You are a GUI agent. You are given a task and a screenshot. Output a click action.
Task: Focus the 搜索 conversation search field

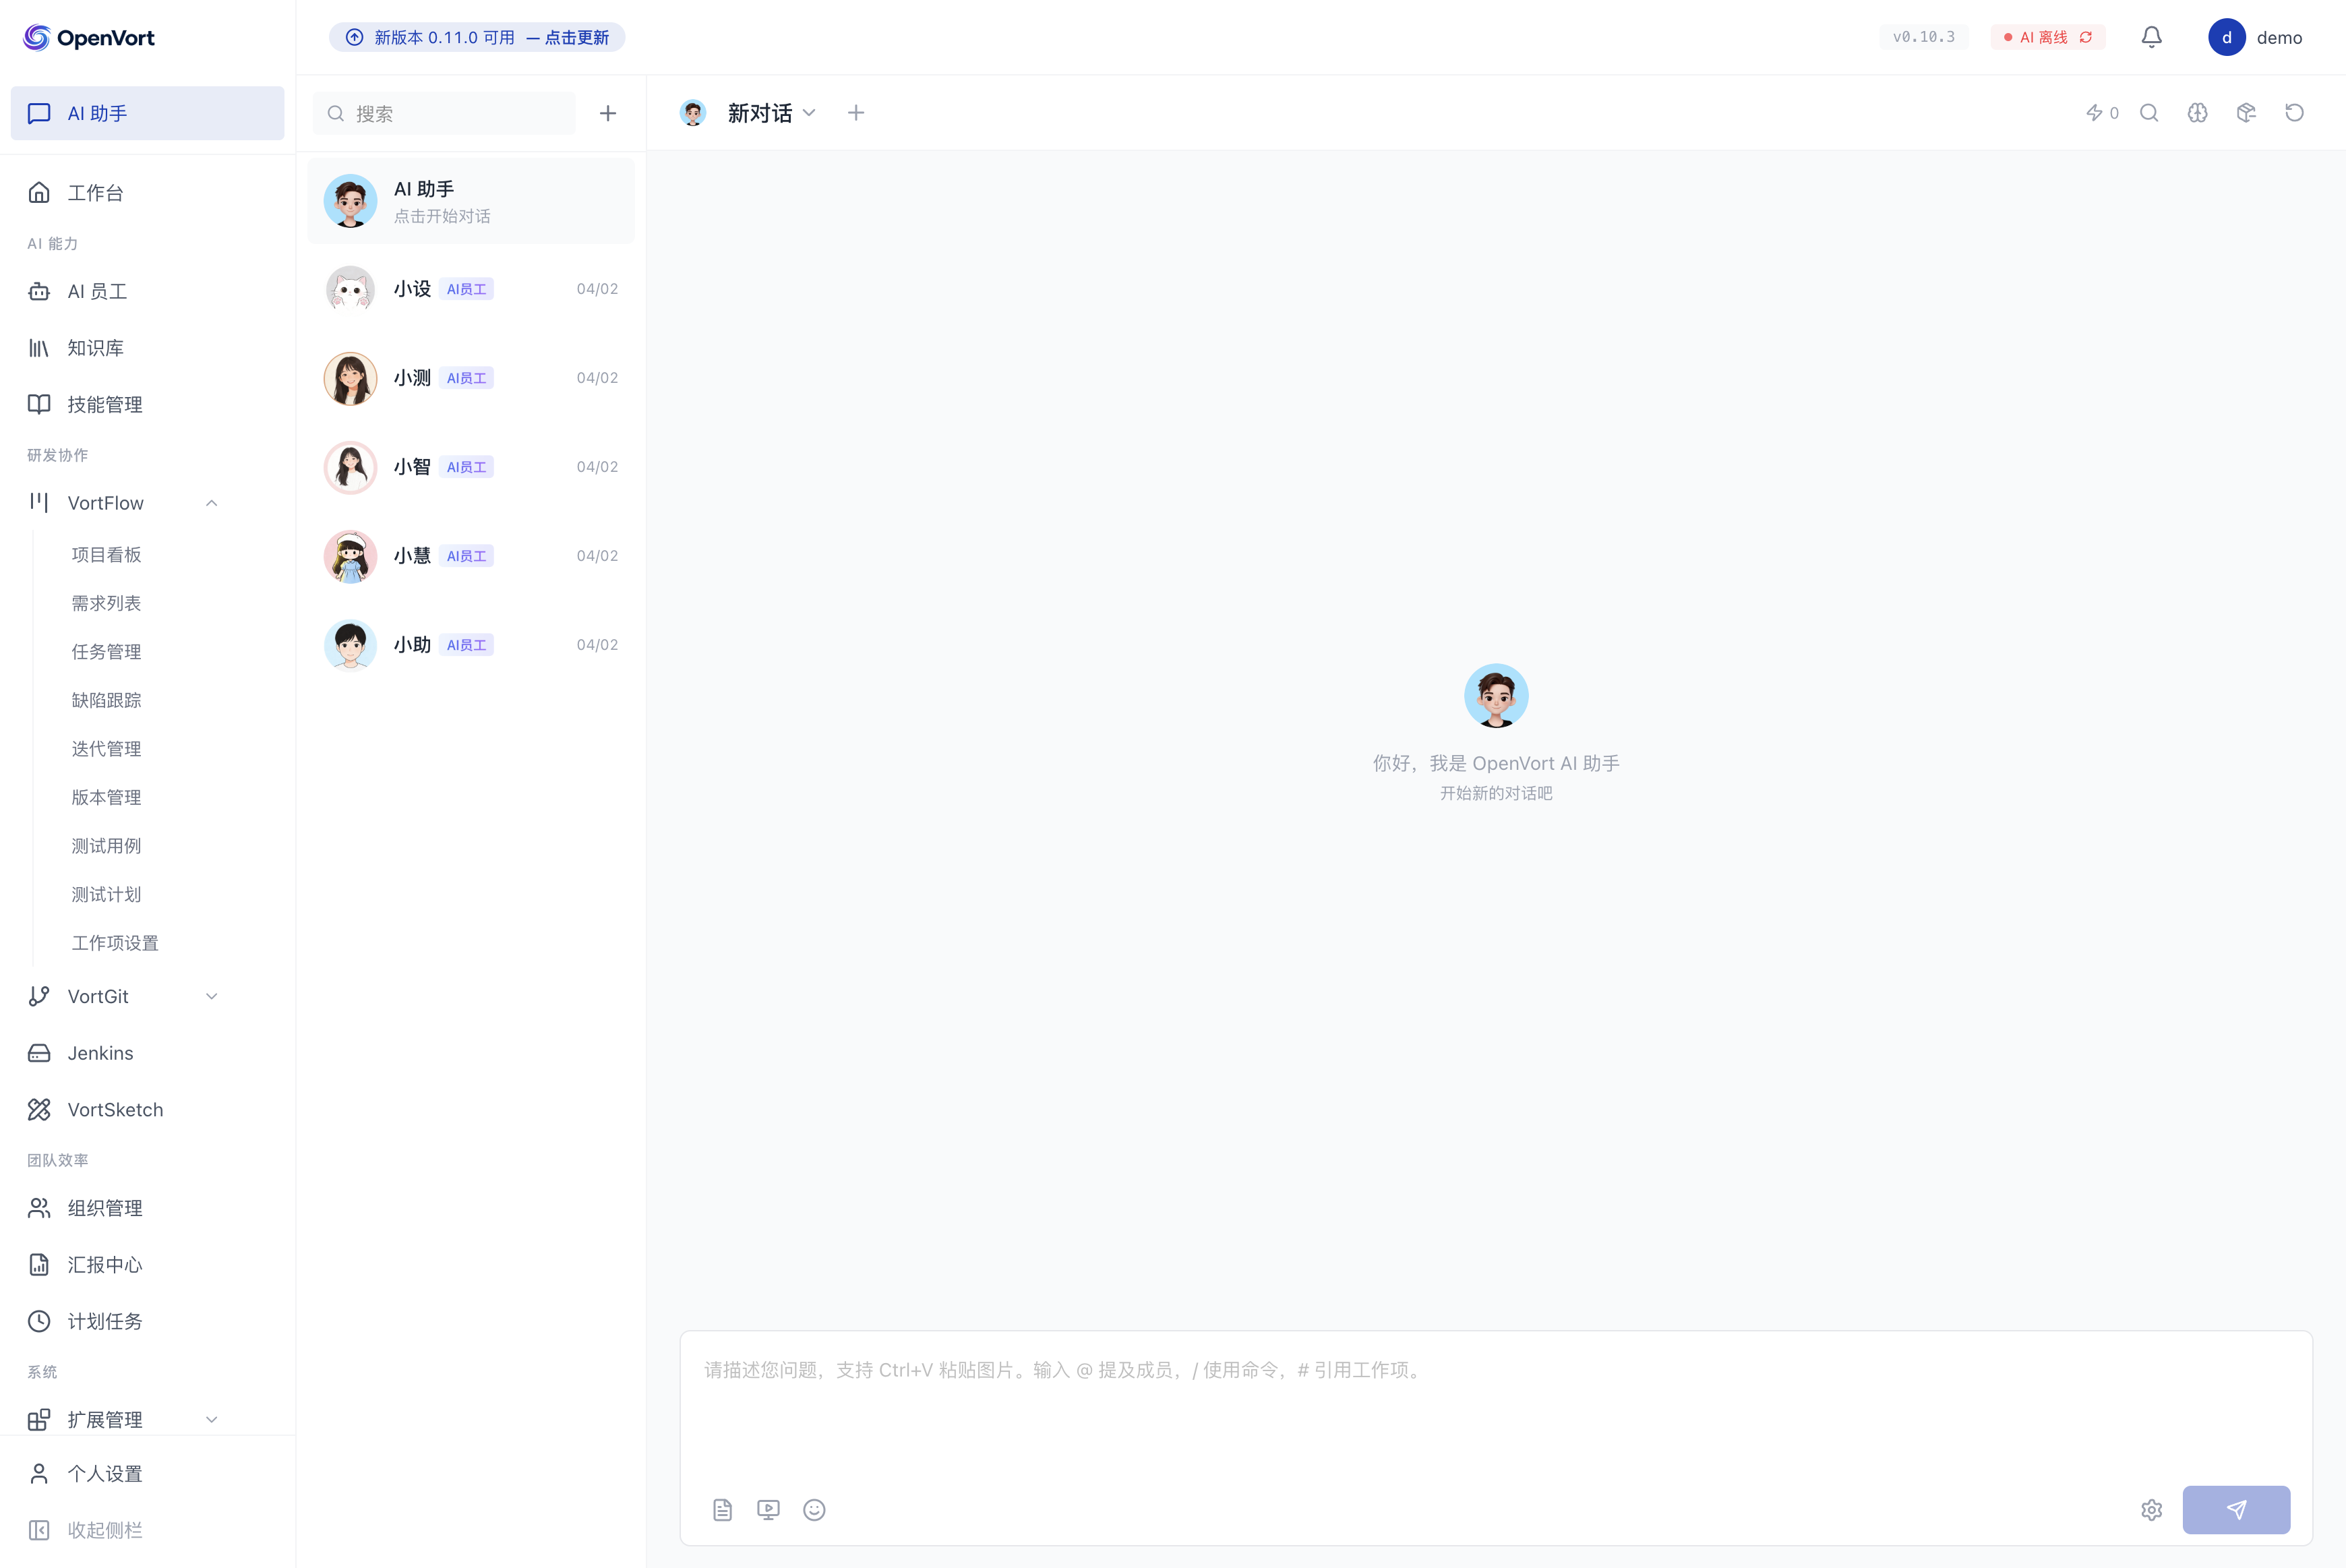pyautogui.click(x=444, y=113)
